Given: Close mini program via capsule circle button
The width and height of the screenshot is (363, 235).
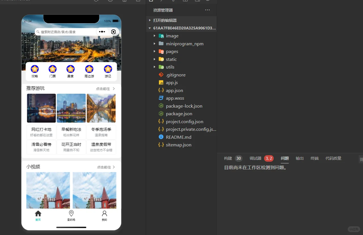Looking at the screenshot, I should pos(113,32).
